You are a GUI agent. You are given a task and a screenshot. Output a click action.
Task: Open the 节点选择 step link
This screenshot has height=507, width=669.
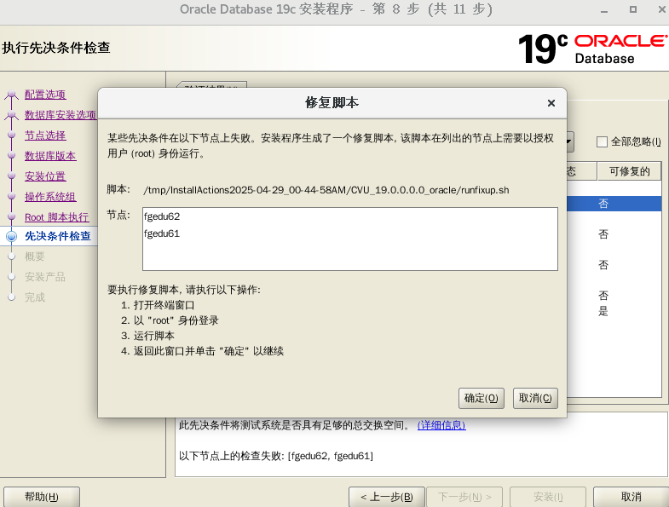click(x=45, y=135)
